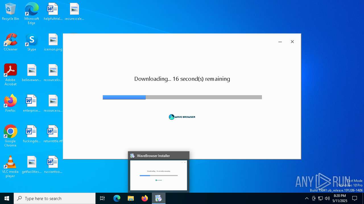
Task: Select the believewan image file icon
Action: [x=32, y=73]
